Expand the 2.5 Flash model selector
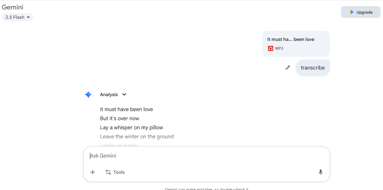Viewport: 383px width, 190px height. (18, 17)
